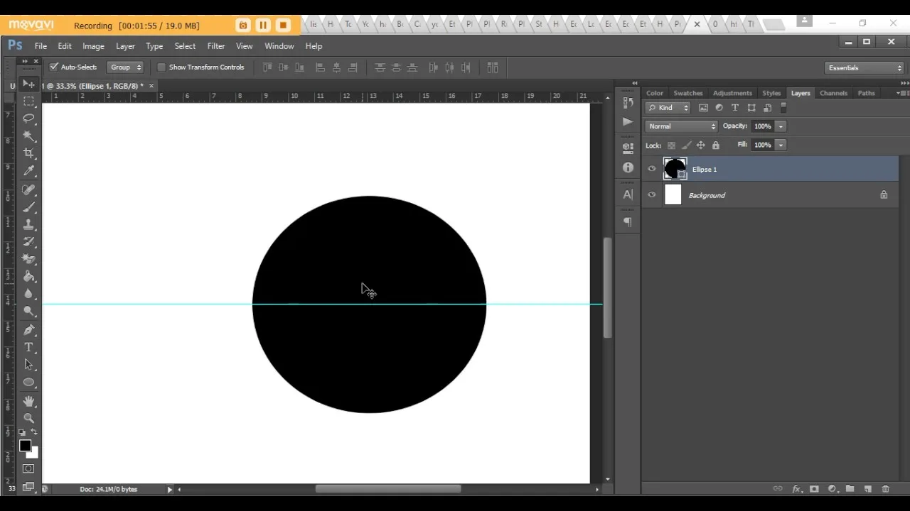
Task: Select the Spot Healing Brush tool
Action: 28,190
